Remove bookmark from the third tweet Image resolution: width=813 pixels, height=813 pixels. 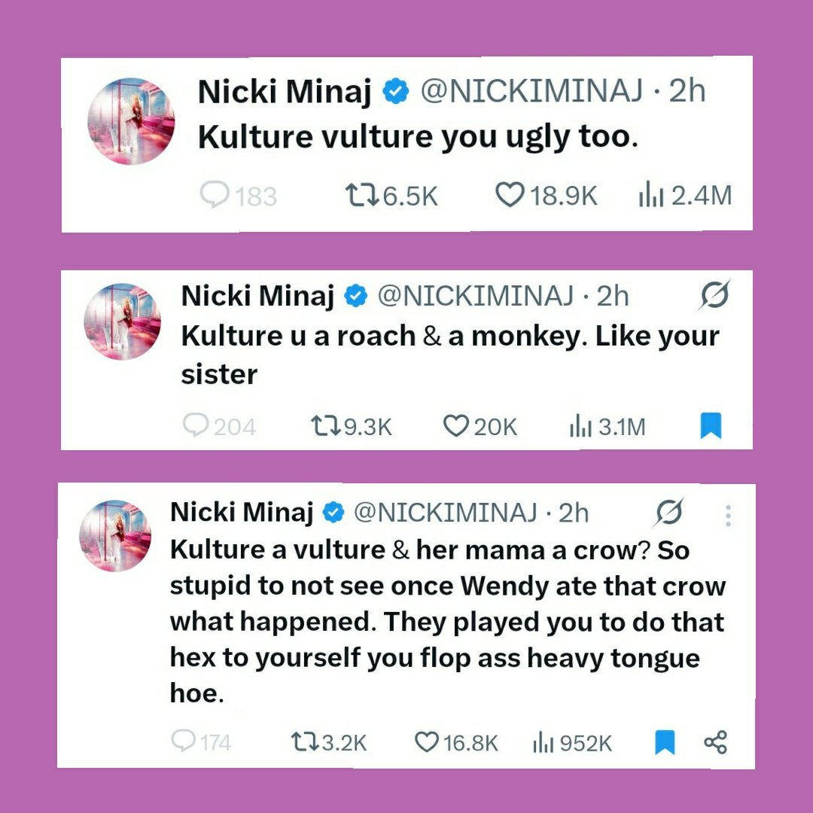664,742
